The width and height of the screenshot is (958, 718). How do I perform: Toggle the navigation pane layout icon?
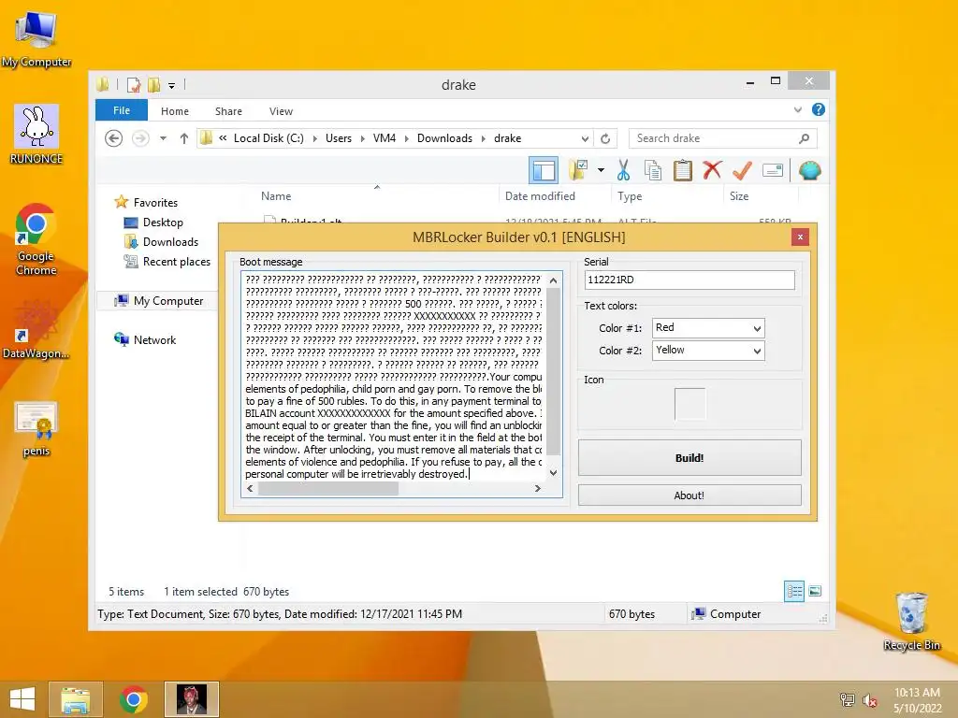pos(544,170)
